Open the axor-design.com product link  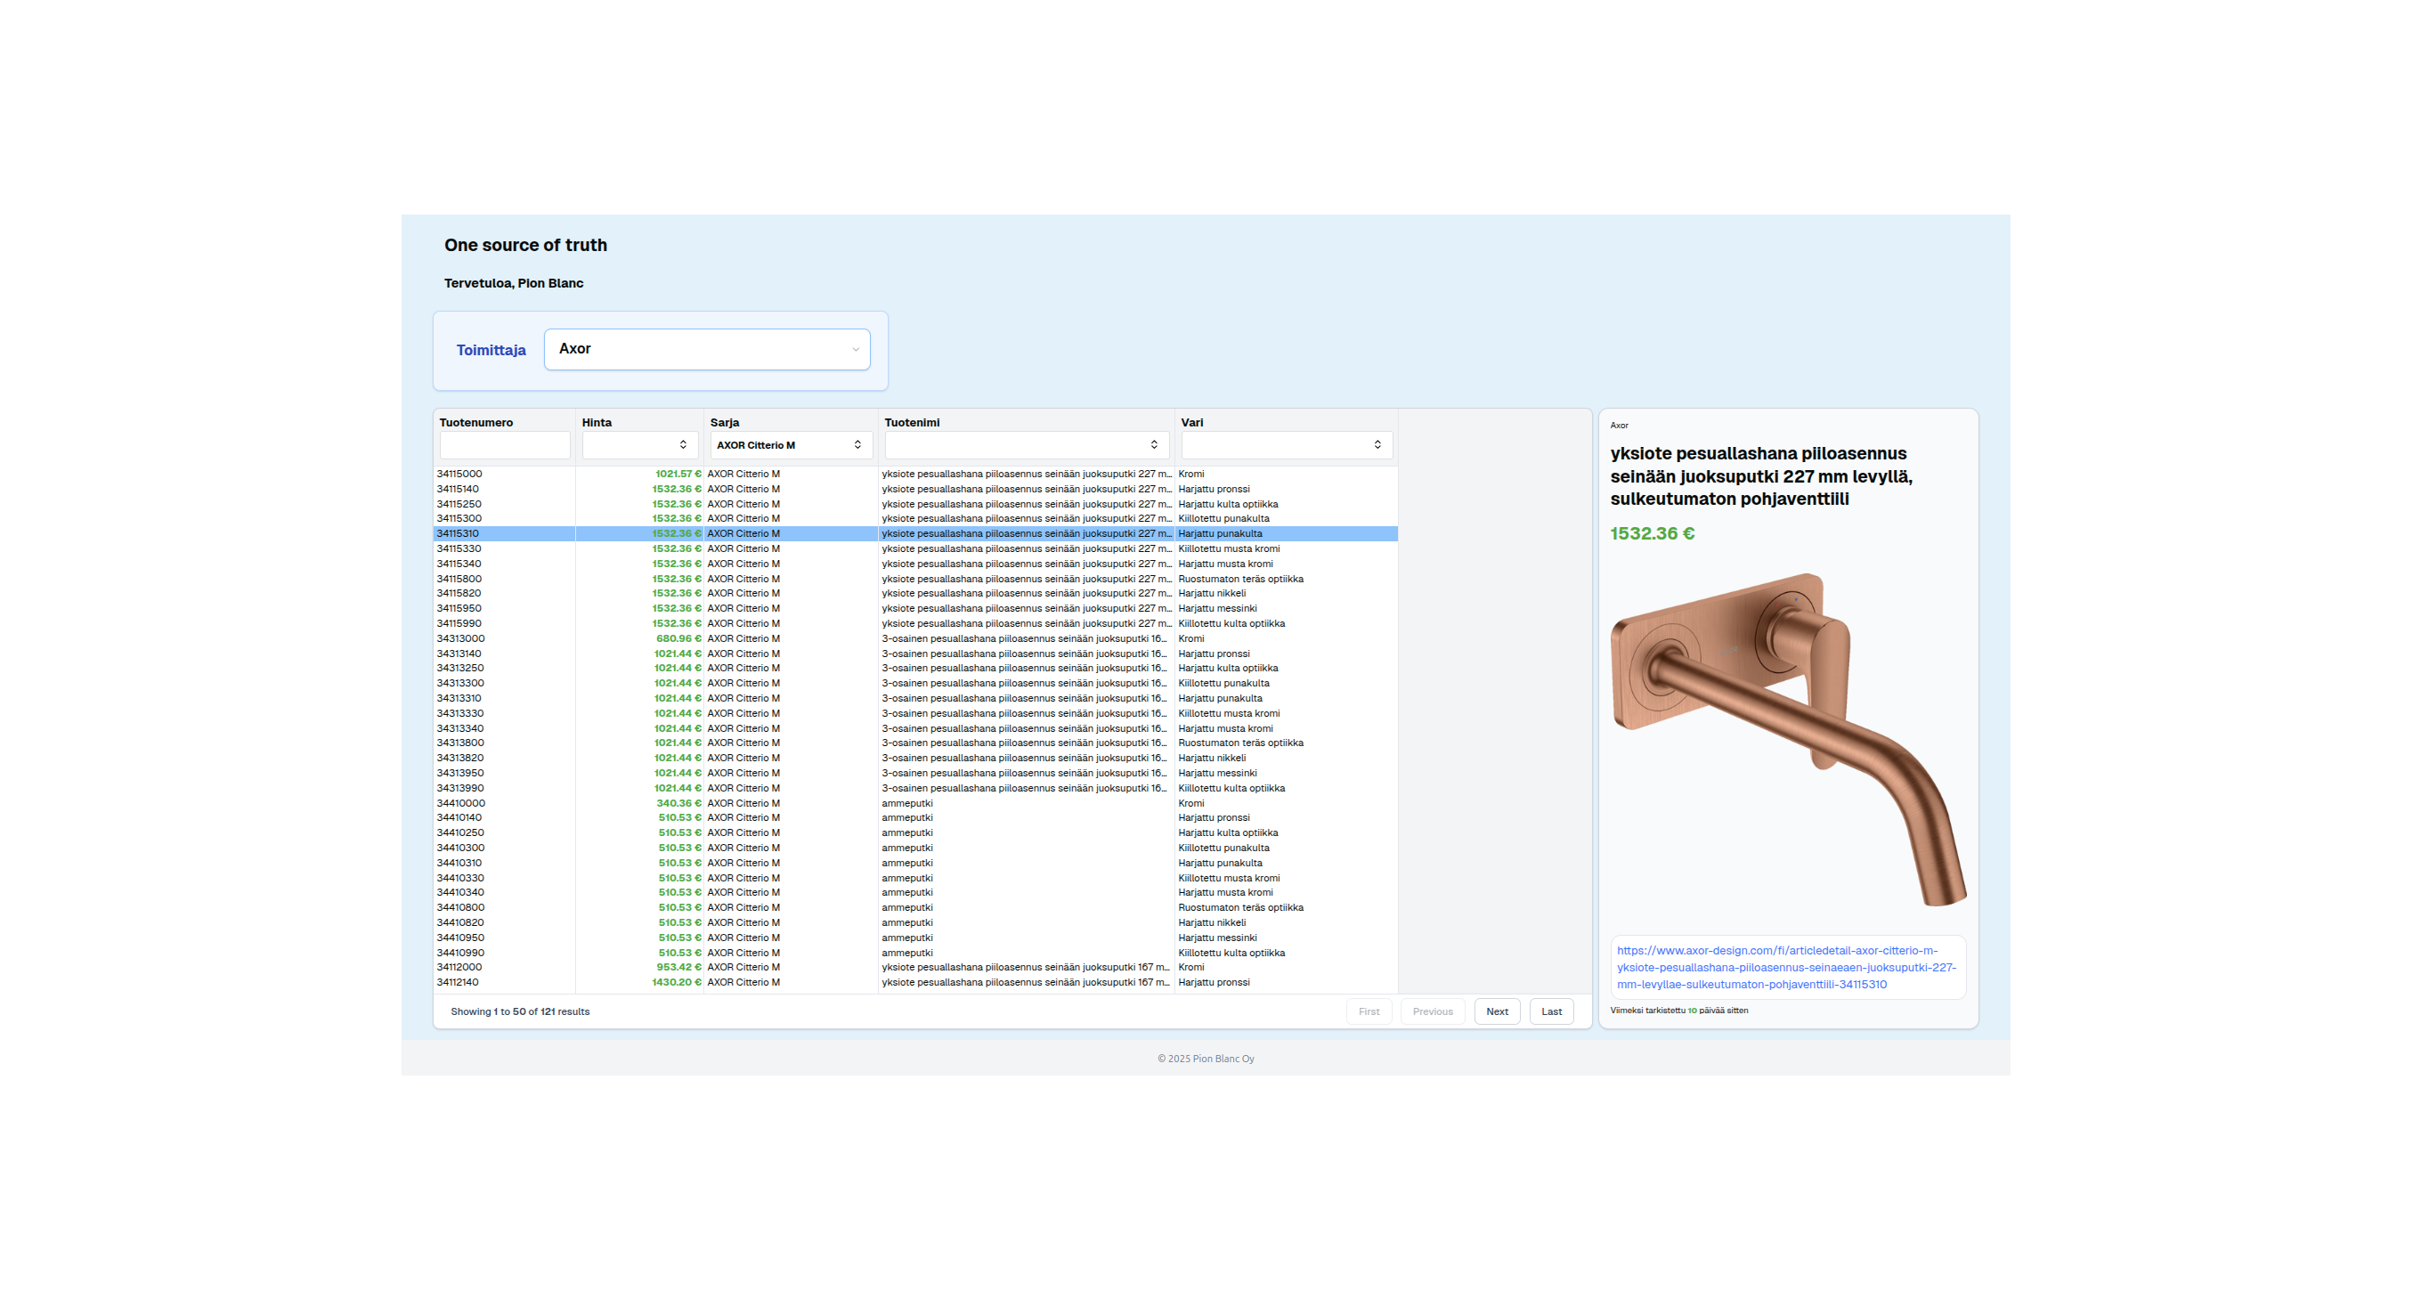(1785, 968)
